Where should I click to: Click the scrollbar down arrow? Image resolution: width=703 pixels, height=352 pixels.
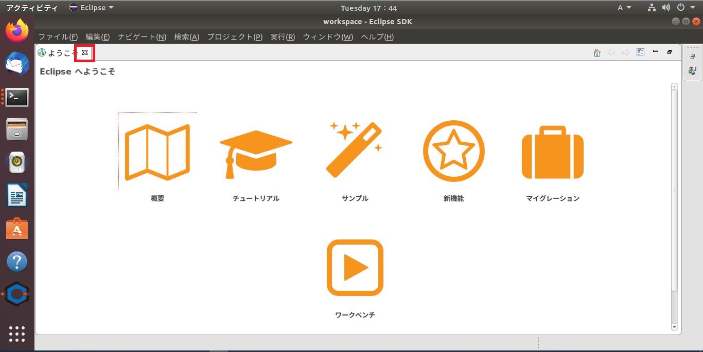(x=674, y=327)
